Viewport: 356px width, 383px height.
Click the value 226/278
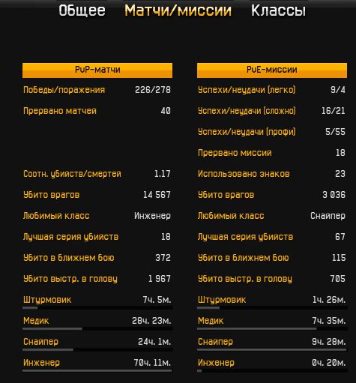[153, 90]
